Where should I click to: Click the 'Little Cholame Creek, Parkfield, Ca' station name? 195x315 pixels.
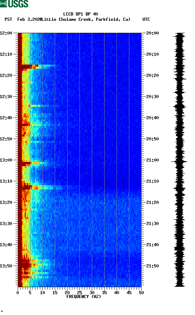click(x=86, y=19)
